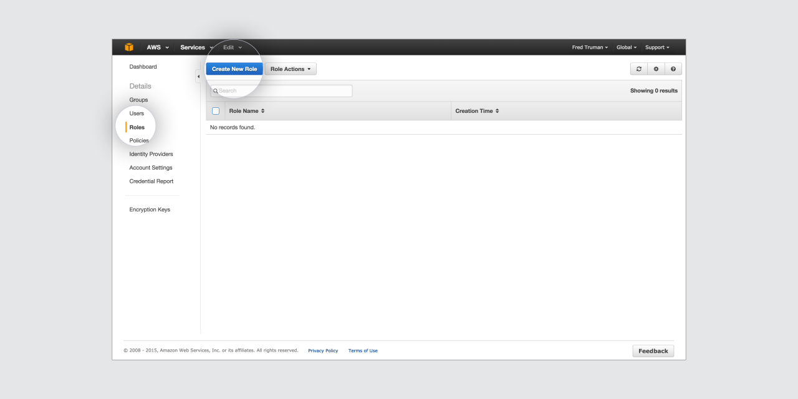Open the Global region dropdown
This screenshot has width=798, height=399.
pos(627,47)
